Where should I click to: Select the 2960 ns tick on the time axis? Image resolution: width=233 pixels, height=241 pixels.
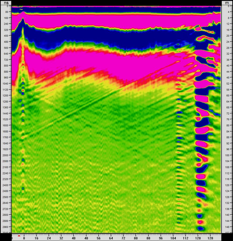pos(6,227)
